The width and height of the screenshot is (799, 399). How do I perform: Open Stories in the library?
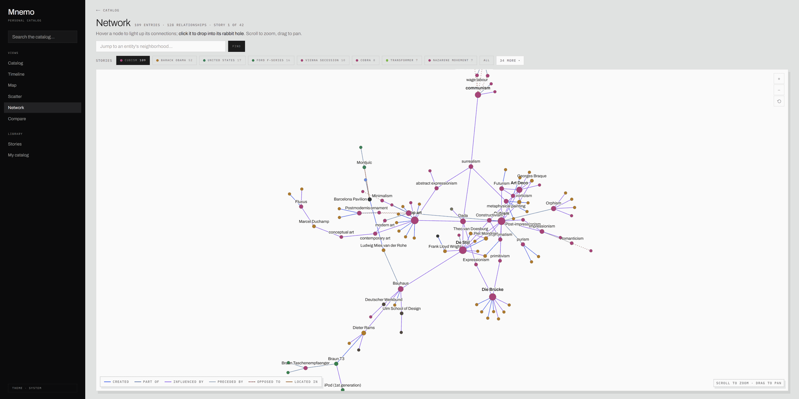pyautogui.click(x=43, y=144)
